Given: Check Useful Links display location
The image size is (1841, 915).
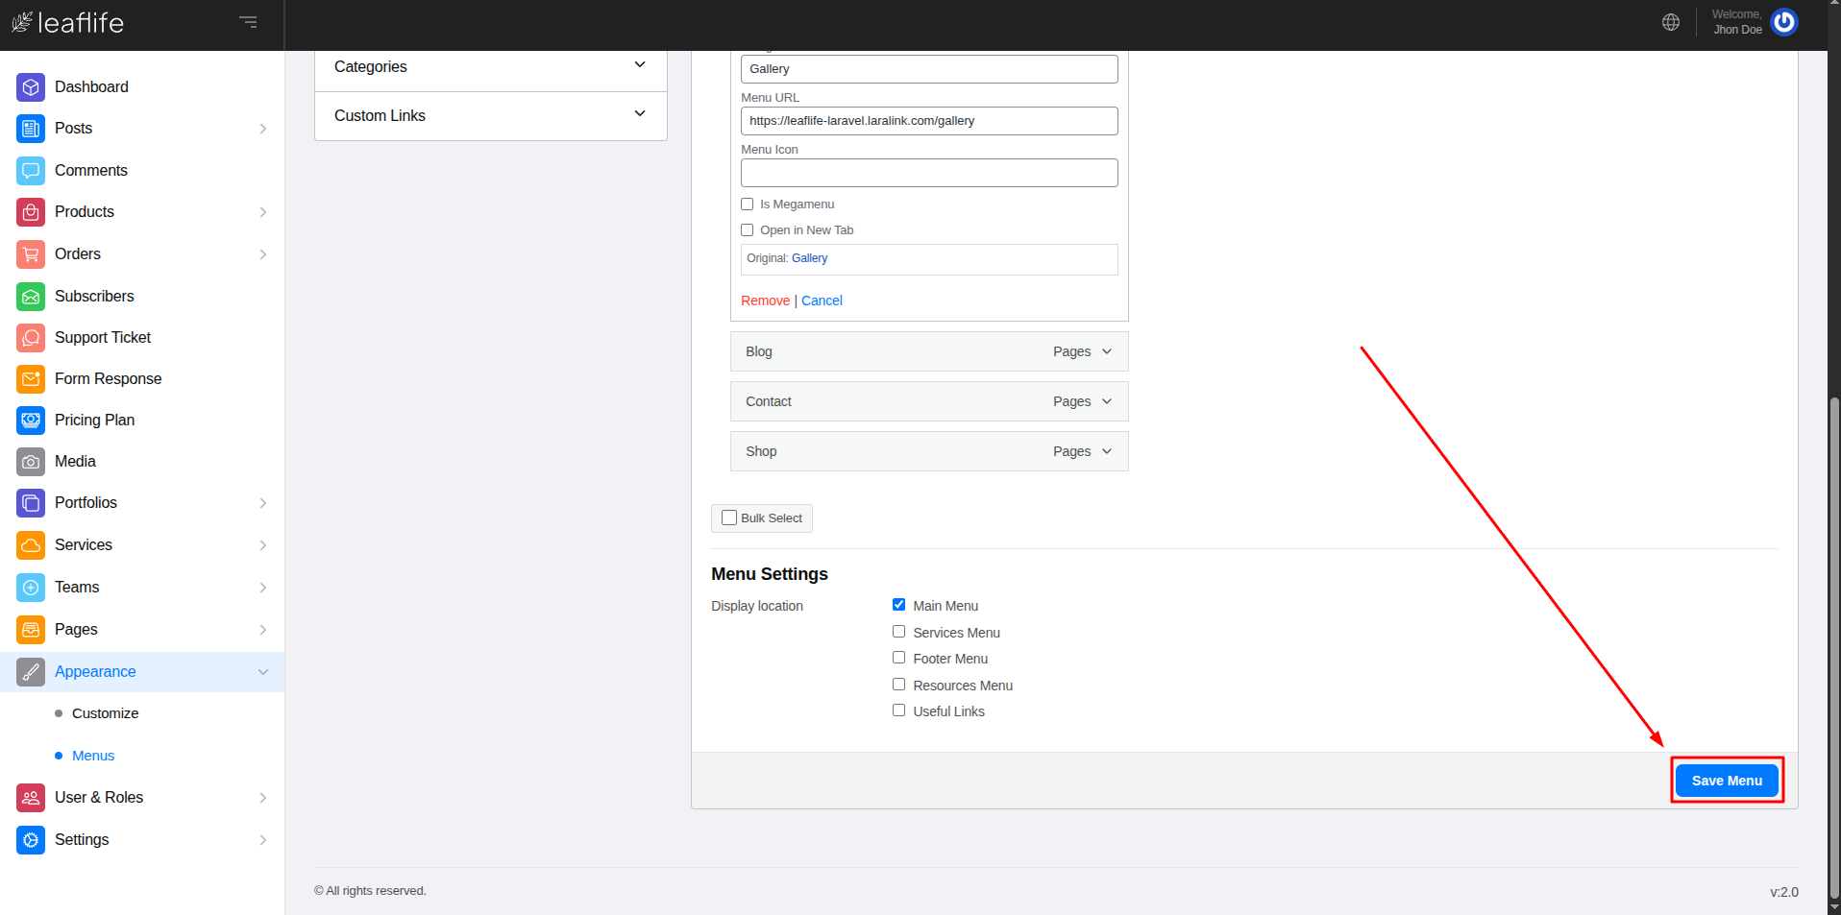Looking at the screenshot, I should tap(898, 710).
